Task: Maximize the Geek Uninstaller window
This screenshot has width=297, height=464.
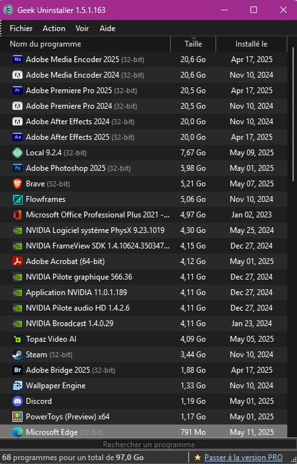Action: click(254, 10)
